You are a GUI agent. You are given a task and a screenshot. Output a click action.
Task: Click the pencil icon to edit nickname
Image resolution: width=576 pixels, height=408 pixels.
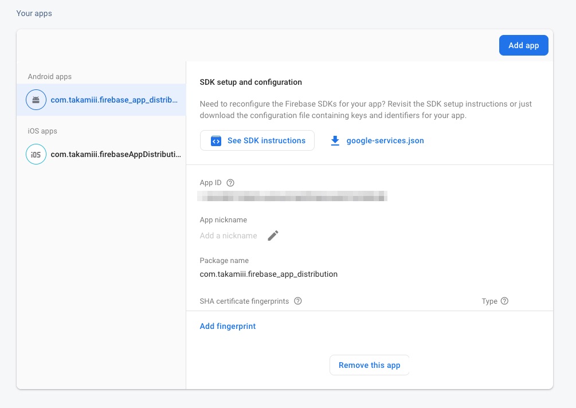pyautogui.click(x=273, y=236)
